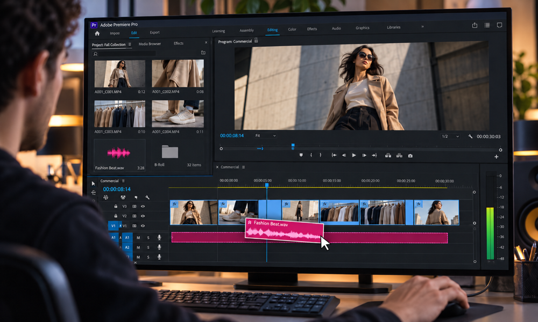Select the A001_C003.MP4 clothing rack thumbnail
The image size is (538, 322).
coord(119,114)
